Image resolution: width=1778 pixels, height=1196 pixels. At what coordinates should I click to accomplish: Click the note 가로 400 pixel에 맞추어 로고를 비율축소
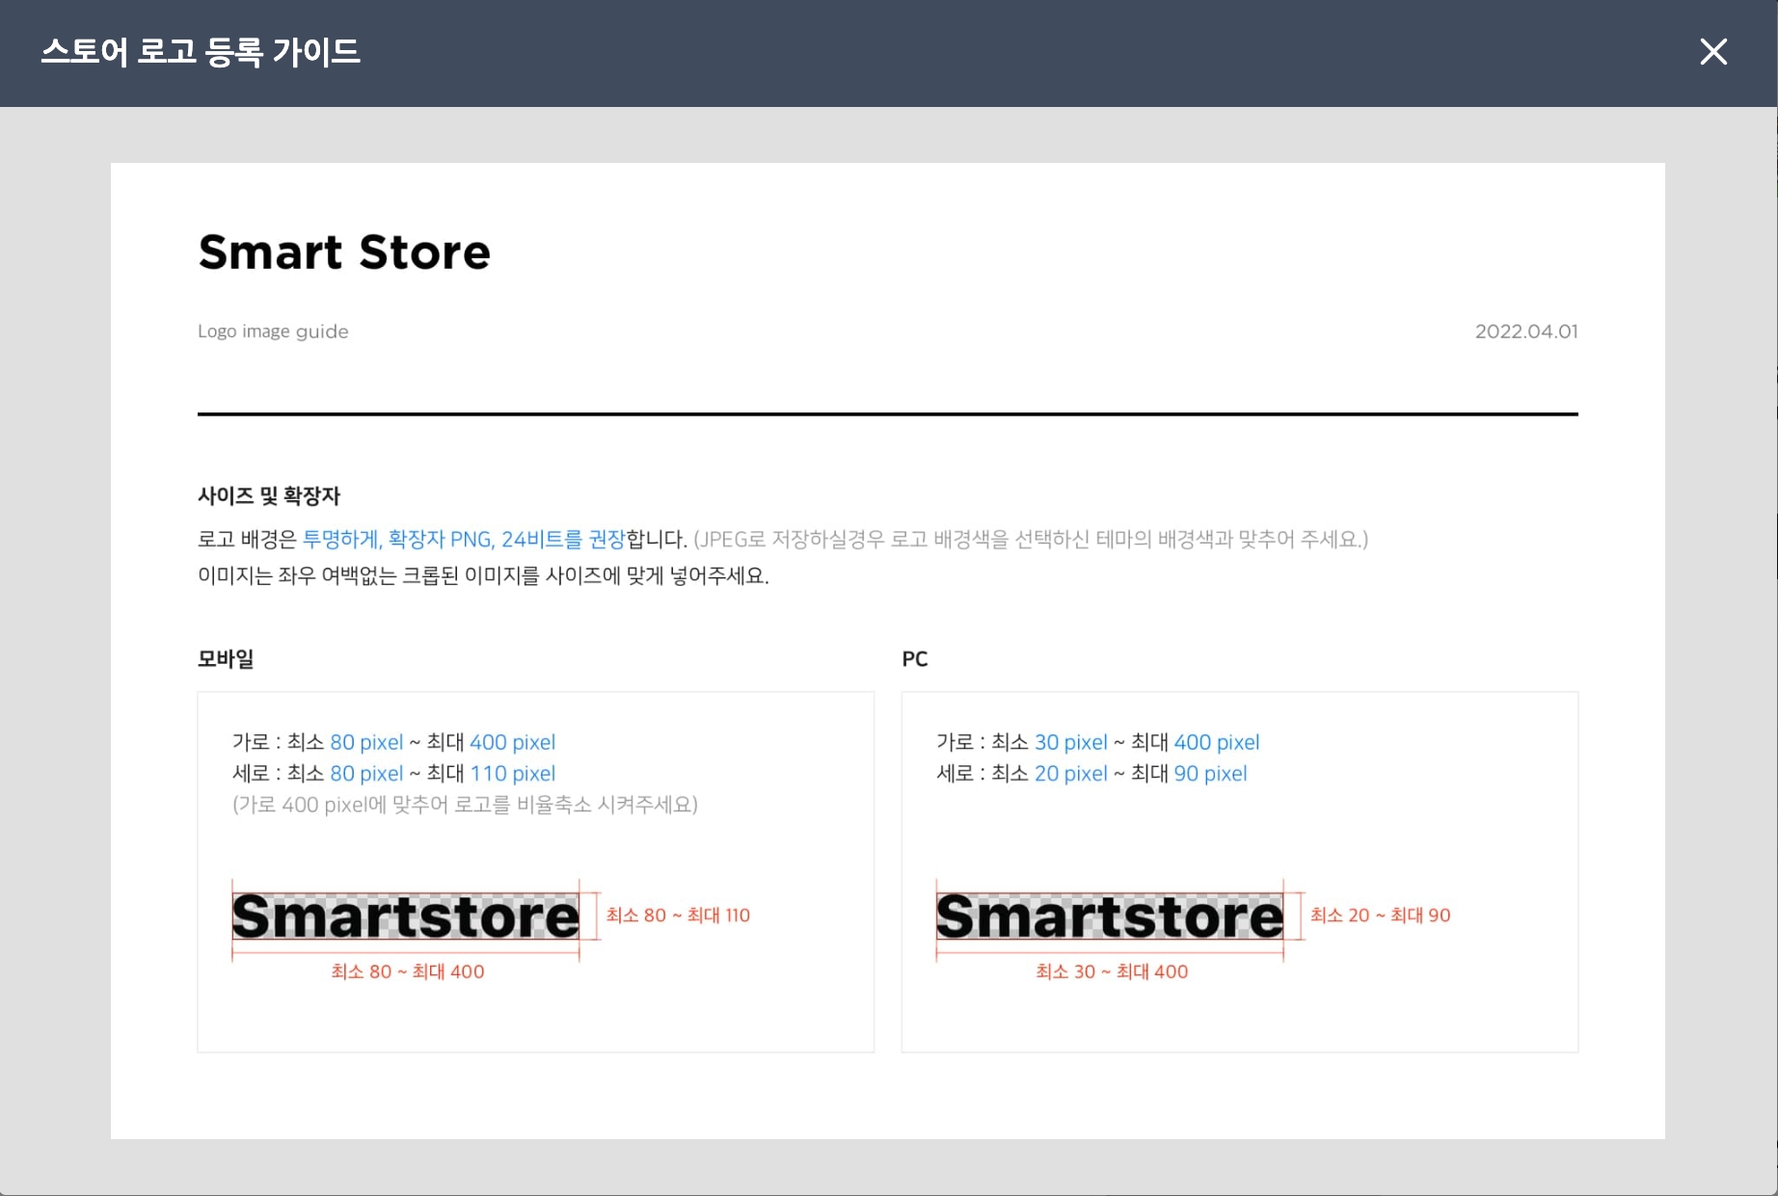[x=465, y=805]
